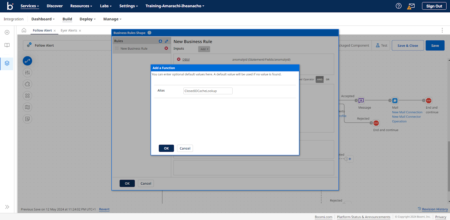This screenshot has height=220, width=450.
Task: Click the blue Save button
Action: point(435,45)
